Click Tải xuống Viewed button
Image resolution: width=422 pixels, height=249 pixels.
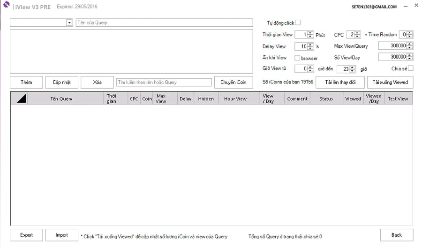(x=390, y=83)
